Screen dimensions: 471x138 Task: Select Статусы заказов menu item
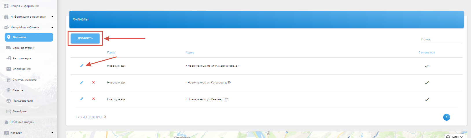click(24, 80)
